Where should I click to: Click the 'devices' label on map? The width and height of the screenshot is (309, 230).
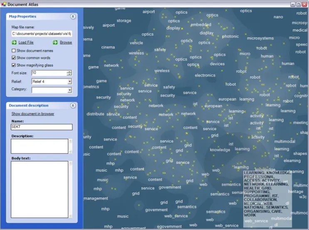point(217,64)
